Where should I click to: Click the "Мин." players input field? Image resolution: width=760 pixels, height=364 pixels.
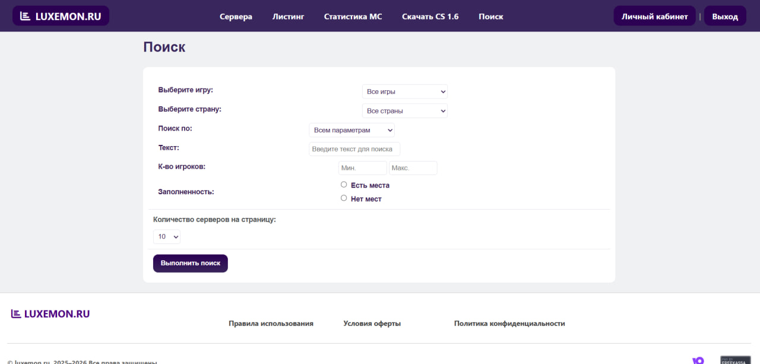click(362, 168)
